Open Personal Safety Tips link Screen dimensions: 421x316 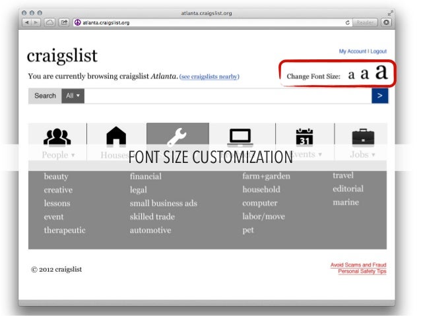[x=362, y=271]
